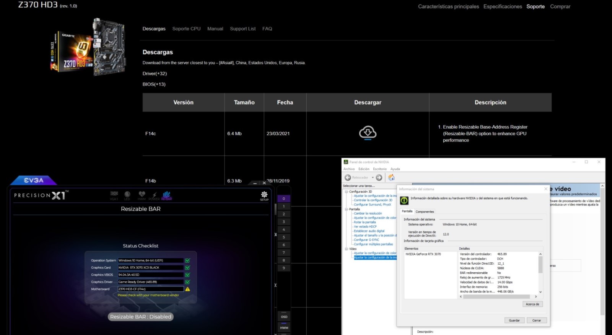
Task: Click the EVGA logo tab above Precision X1
Action: [34, 180]
